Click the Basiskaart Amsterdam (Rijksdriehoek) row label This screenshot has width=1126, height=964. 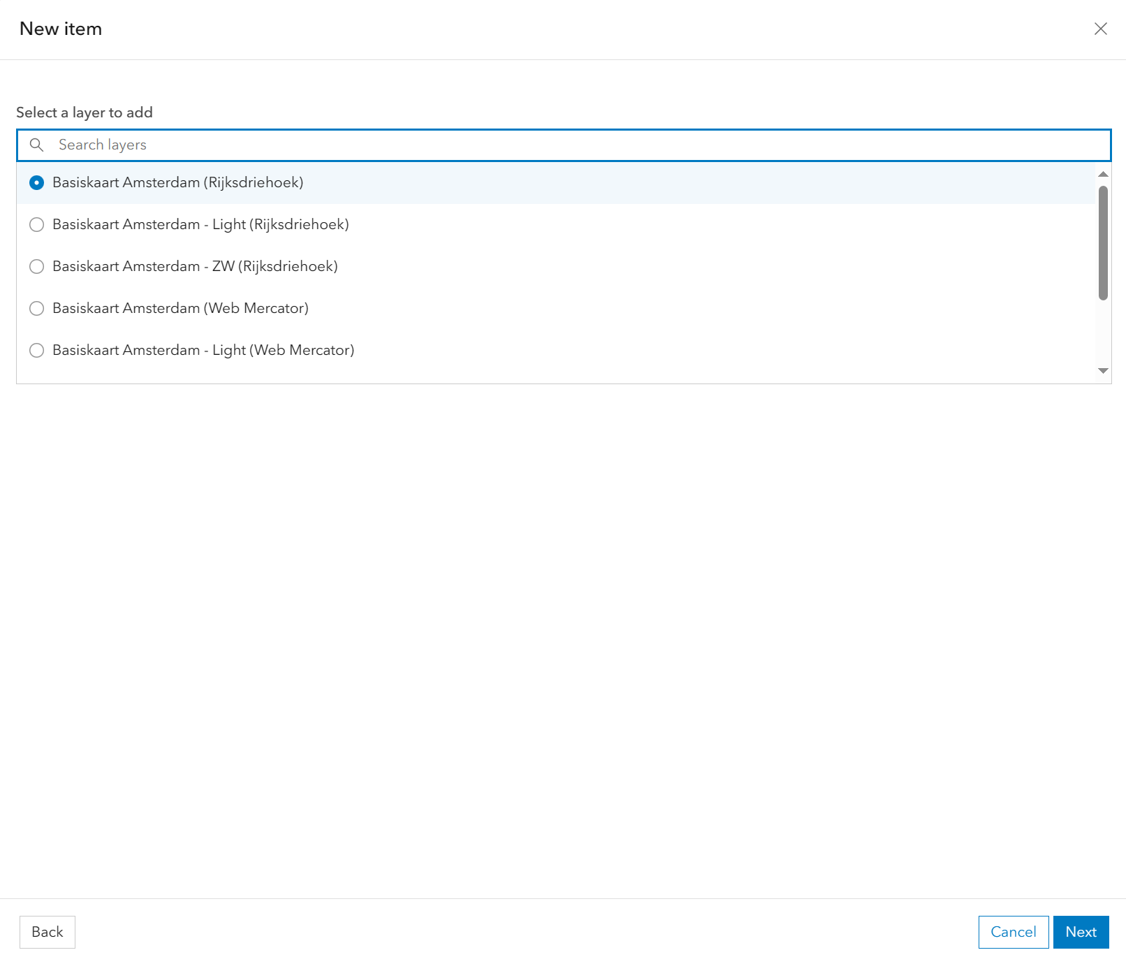pyautogui.click(x=178, y=182)
